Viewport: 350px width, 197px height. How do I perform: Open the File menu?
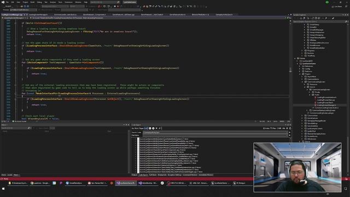point(7,2)
